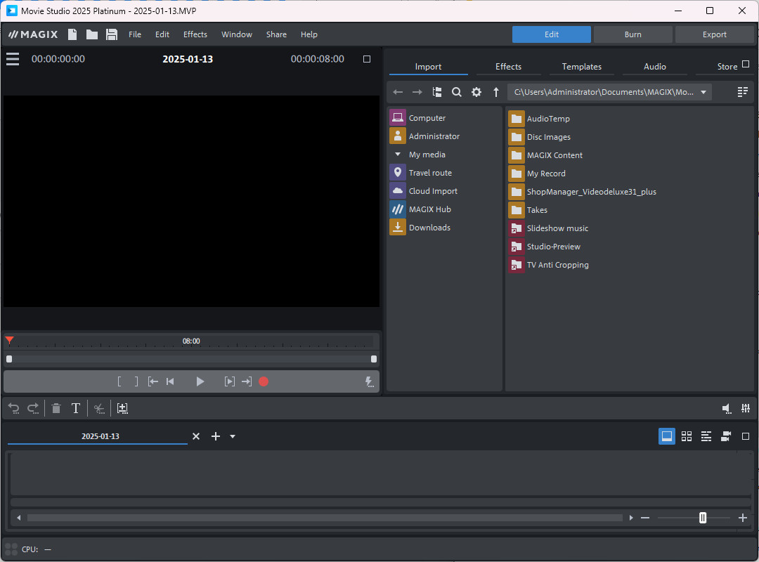This screenshot has width=759, height=562.
Task: Zoom out timeline with minus button
Action: (644, 518)
